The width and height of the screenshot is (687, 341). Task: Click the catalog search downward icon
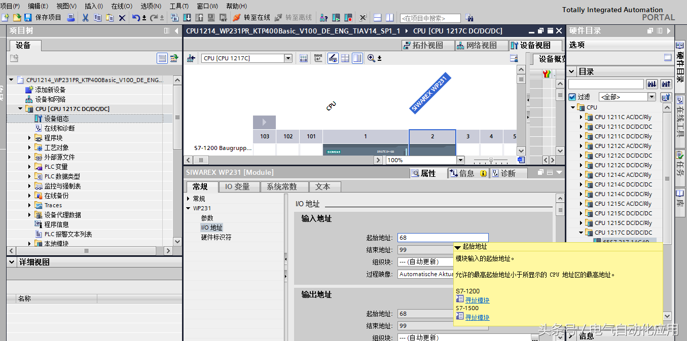tap(652, 84)
